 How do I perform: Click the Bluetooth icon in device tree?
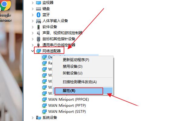[x=39, y=15]
